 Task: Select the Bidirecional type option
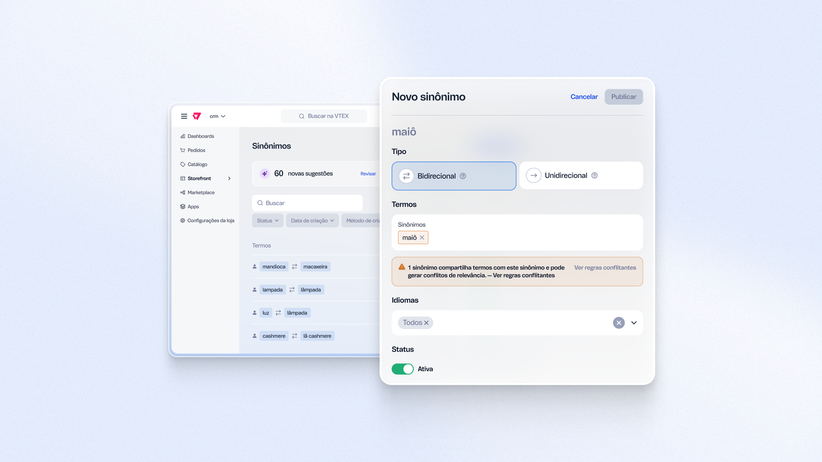(454, 176)
